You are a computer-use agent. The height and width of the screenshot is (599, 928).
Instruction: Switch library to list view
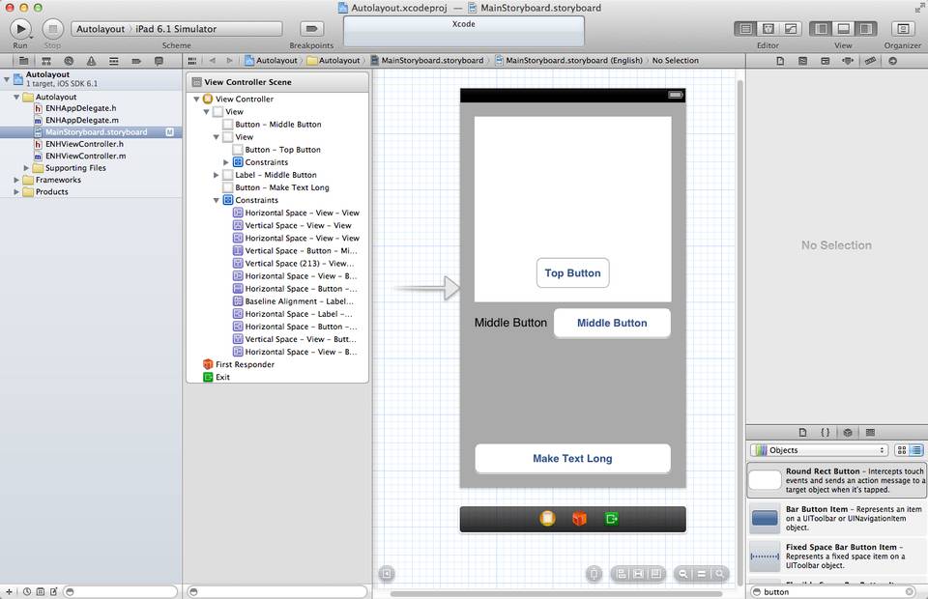pos(915,450)
